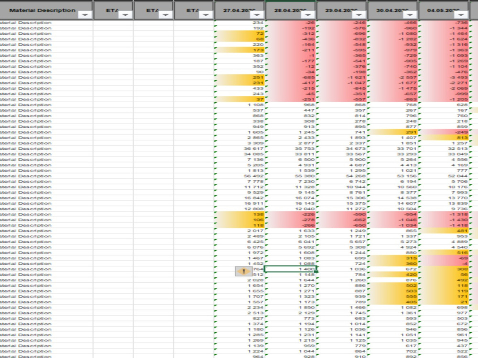478x358 pixels.
Task: Select yellow cell with value 481
Action: point(444,231)
